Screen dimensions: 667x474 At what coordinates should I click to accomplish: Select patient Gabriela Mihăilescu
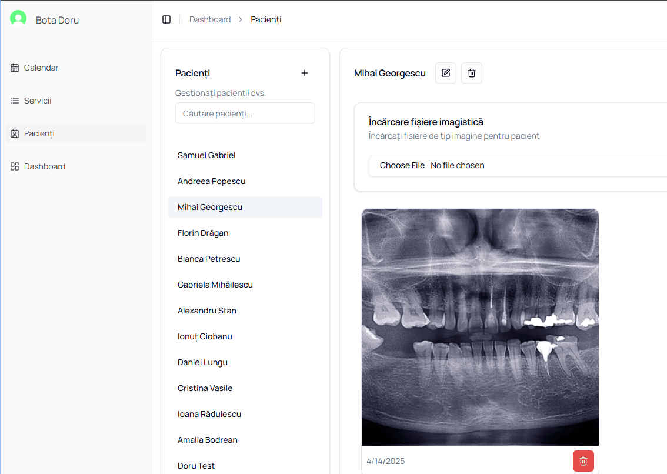pyautogui.click(x=245, y=285)
